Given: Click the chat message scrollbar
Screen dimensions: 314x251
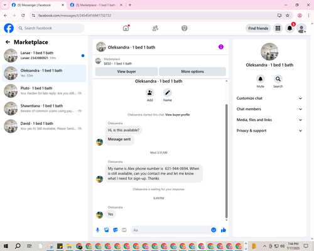Looking at the screenshot, I should (226, 161).
